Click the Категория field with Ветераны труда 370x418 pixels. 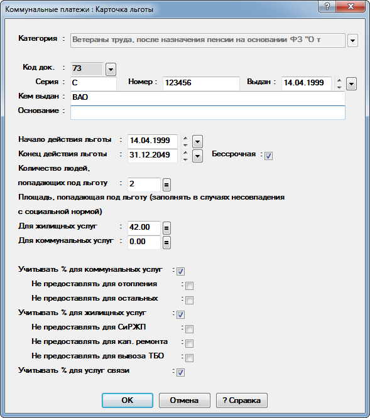(x=208, y=41)
